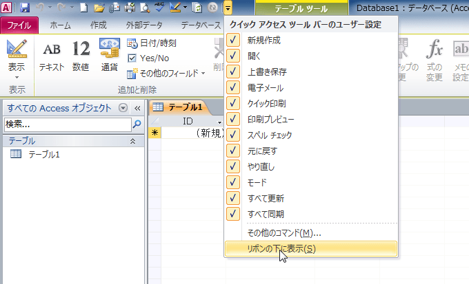The width and height of the screenshot is (469, 284).
Task: Run the ABC spell check icon
Action: [160, 8]
